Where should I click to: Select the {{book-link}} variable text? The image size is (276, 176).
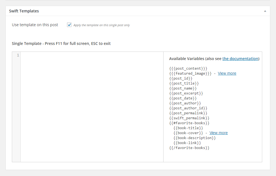(x=187, y=143)
